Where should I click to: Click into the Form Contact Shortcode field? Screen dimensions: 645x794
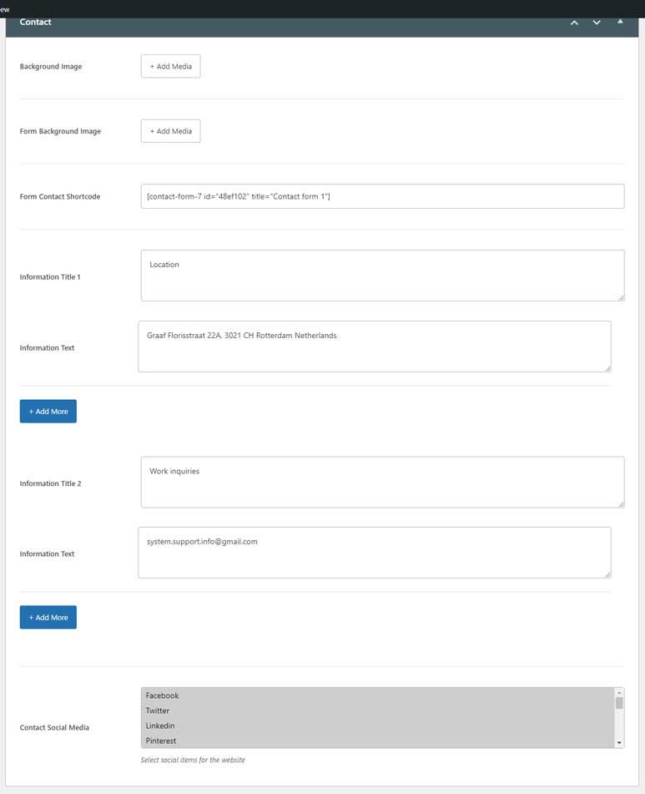point(382,196)
